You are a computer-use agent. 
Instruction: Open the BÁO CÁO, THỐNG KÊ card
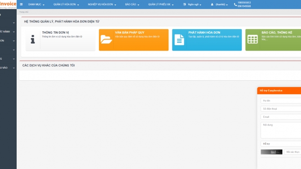click(273, 40)
